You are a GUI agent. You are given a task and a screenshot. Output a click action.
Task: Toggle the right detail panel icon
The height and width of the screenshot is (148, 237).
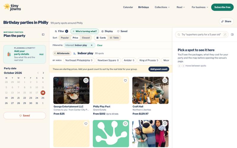pyautogui.click(x=232, y=35)
